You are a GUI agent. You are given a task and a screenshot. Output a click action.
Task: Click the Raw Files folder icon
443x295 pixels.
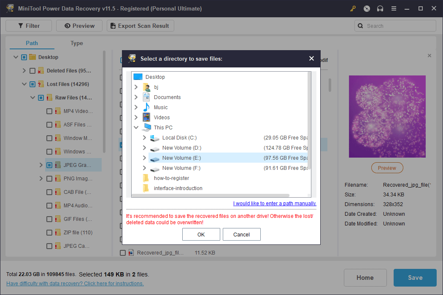tap(49, 98)
